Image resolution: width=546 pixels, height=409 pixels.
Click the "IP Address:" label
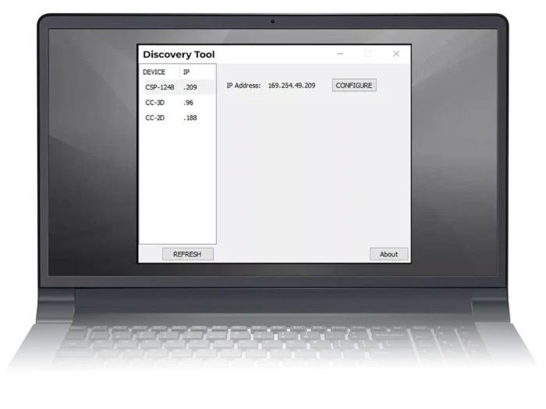243,86
